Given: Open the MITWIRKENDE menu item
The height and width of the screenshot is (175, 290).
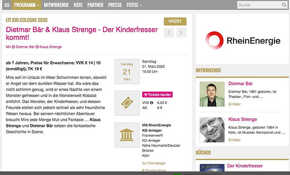Looking at the screenshot, I should (x=57, y=5).
